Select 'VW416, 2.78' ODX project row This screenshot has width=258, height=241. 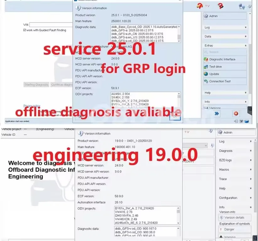(124, 212)
